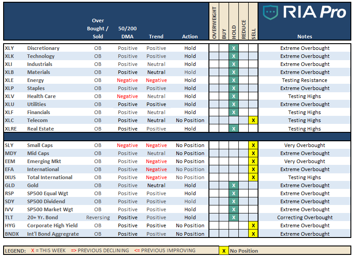Click the X = THIS WEEK legend entry
This screenshot has width=354, height=258.
pos(48,250)
